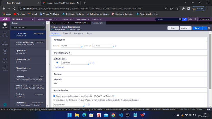Click the UserPortal name field

coord(75,63)
